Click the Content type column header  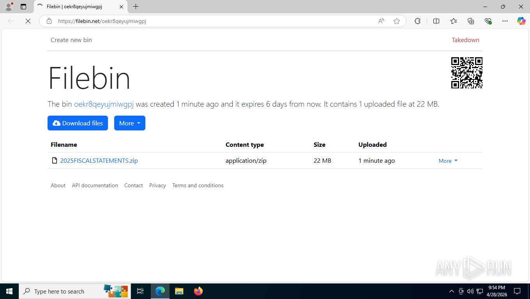tap(245, 144)
